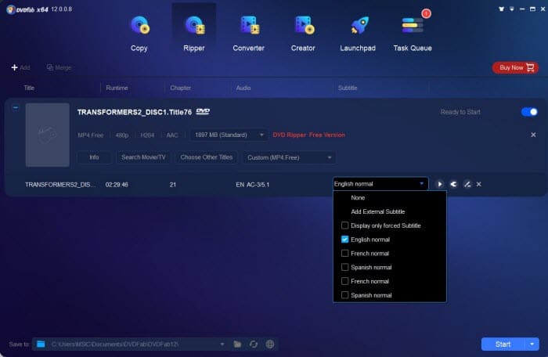Click the AAC audio codec label
The image size is (548, 357).
coord(172,135)
